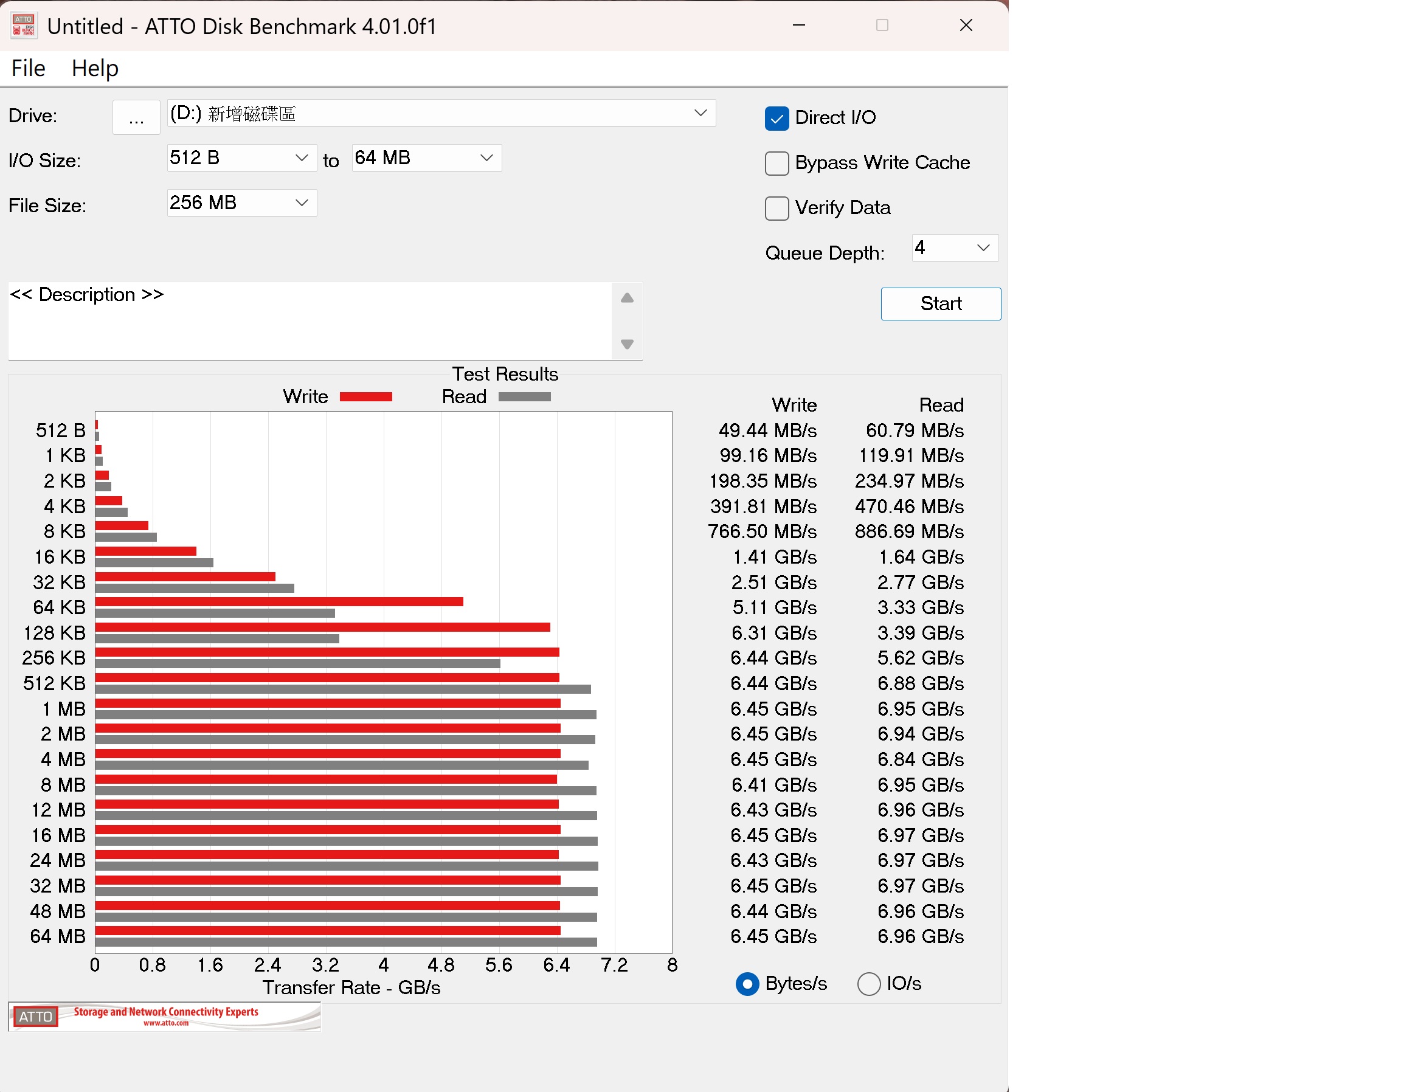Start the benchmark with Start button
The image size is (1401, 1092).
(x=941, y=303)
